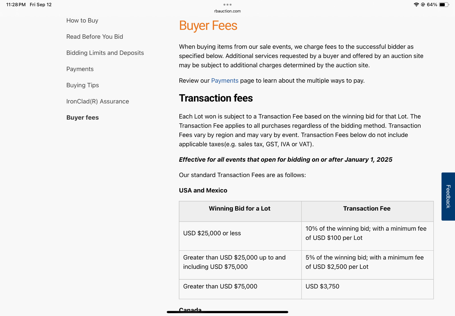Click the Winning Bid for a Lot header
The width and height of the screenshot is (455, 316).
(x=239, y=209)
